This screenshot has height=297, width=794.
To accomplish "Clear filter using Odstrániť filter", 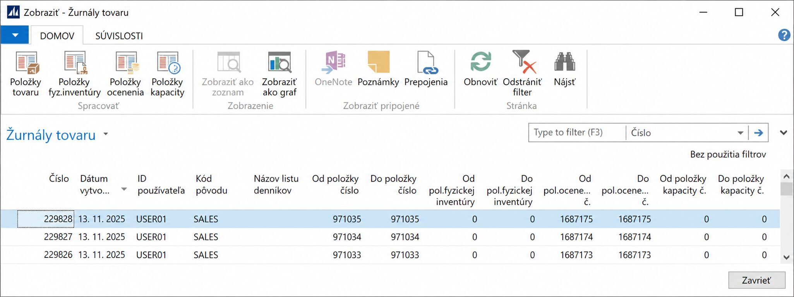I will pyautogui.click(x=522, y=74).
